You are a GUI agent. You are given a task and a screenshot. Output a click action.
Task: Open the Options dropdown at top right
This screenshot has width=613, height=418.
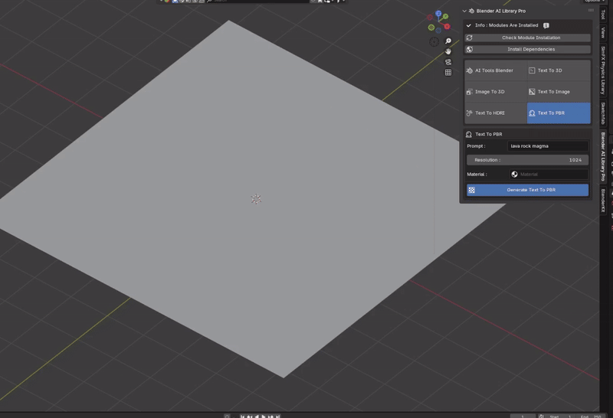(x=595, y=2)
